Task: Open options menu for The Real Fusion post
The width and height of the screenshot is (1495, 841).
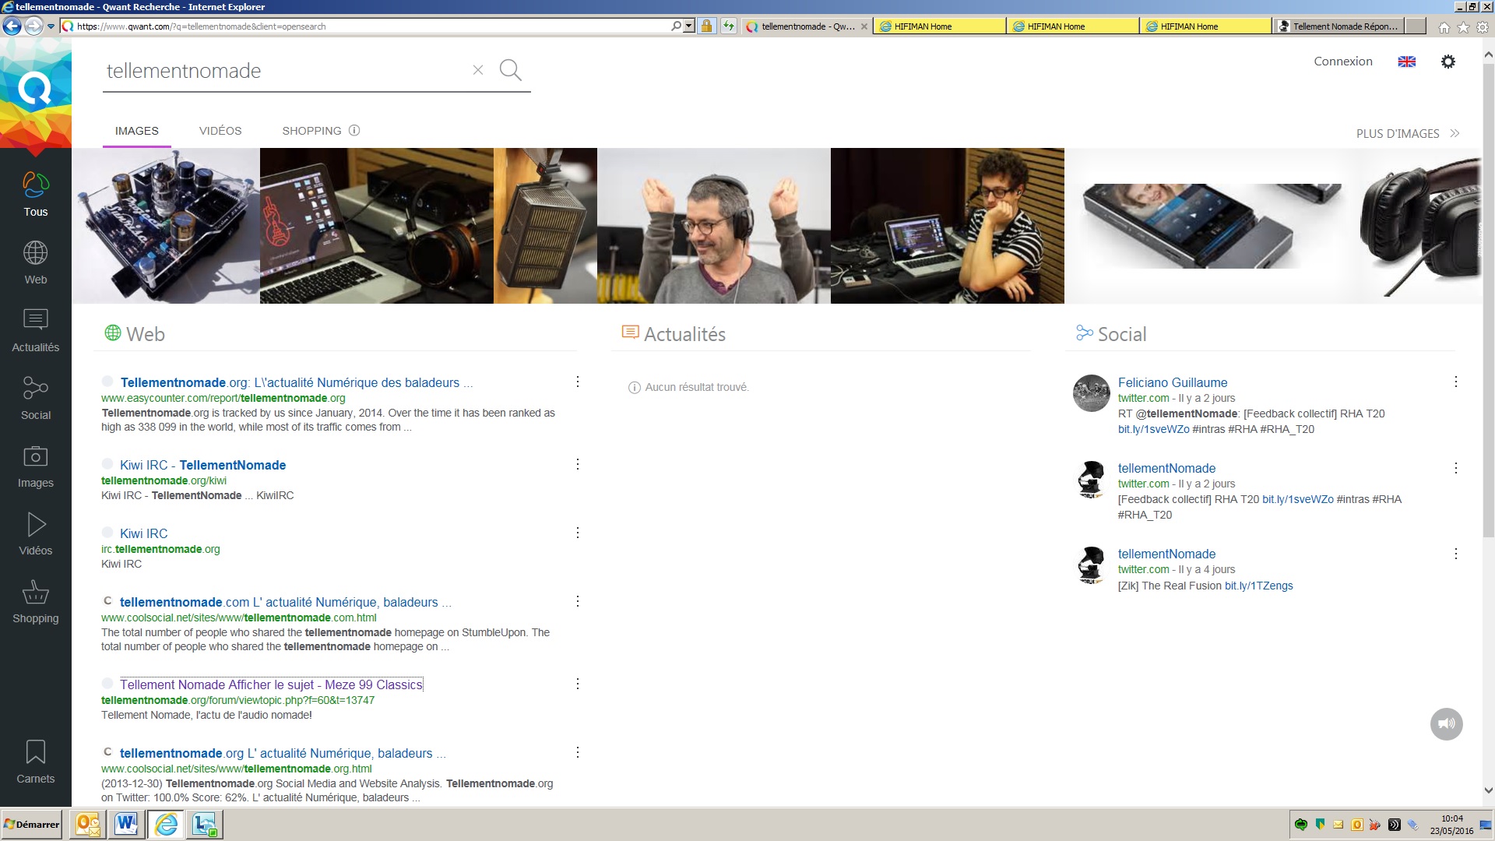Action: tap(1456, 554)
